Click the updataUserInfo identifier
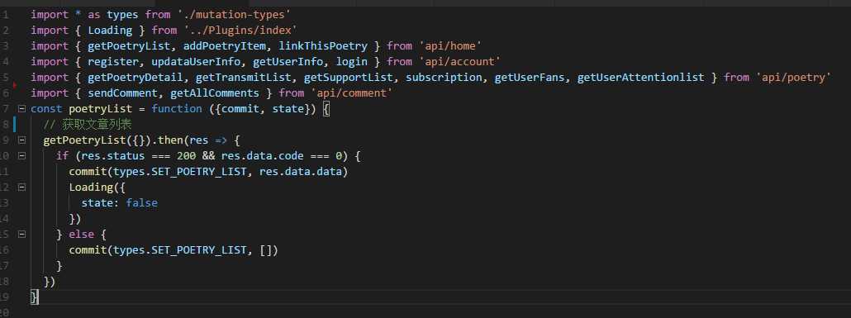This screenshot has width=851, height=318. pyautogui.click(x=196, y=62)
